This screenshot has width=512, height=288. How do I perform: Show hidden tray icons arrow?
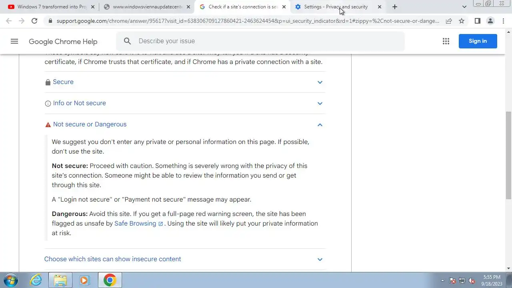[x=442, y=280]
